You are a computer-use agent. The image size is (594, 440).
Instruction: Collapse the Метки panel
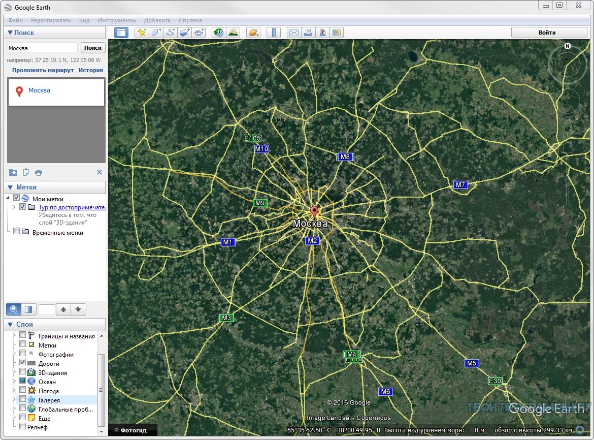[10, 187]
